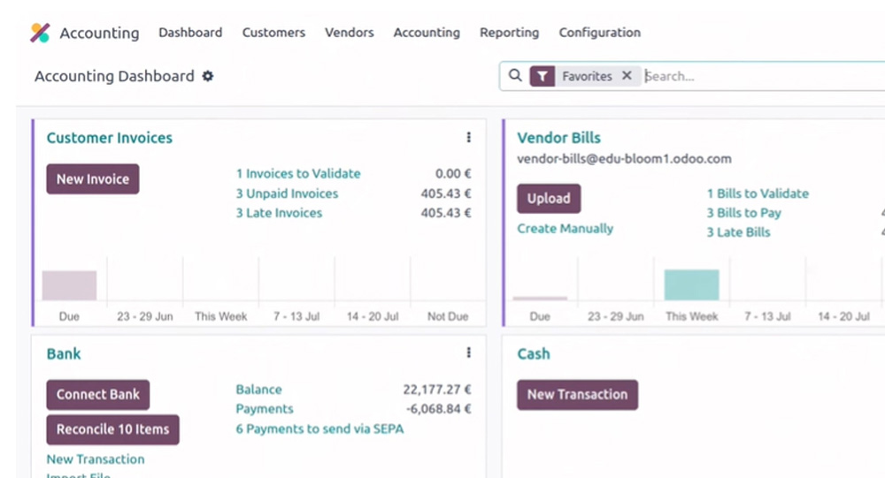
Task: Click the Due bar in Customer Invoices chart
Action: pyautogui.click(x=69, y=285)
